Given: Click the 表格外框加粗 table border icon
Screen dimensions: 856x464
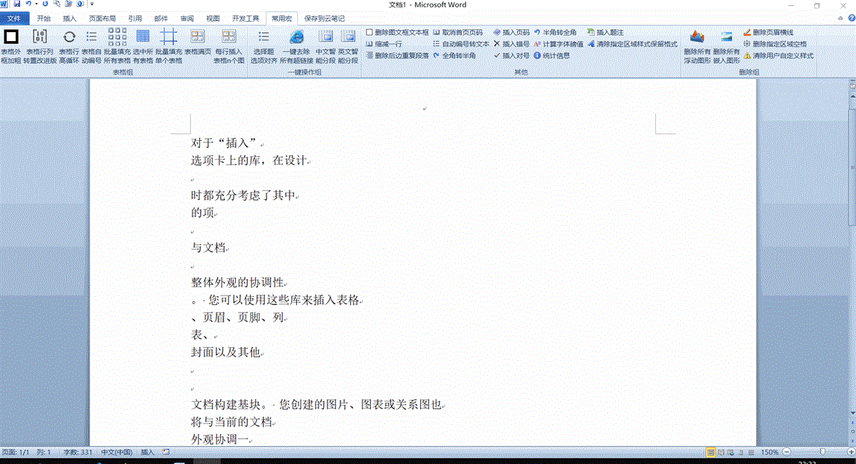Looking at the screenshot, I should pyautogui.click(x=11, y=37).
